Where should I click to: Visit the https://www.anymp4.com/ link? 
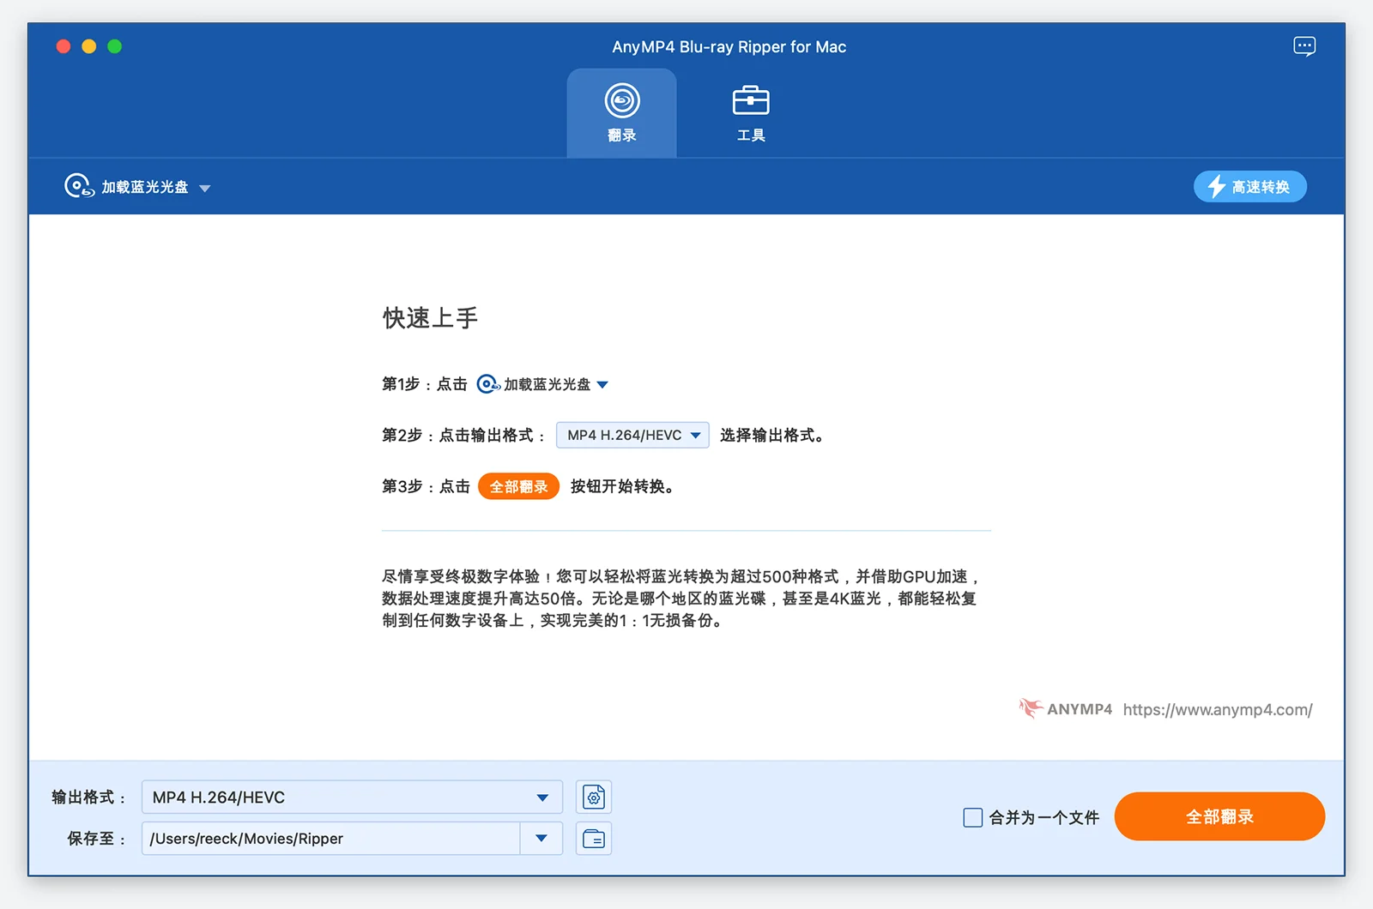(1217, 710)
